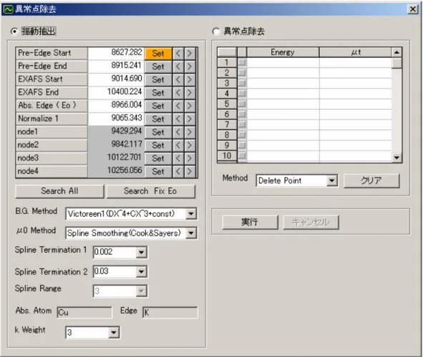Click the node1 value 9429.294
The height and width of the screenshot is (357, 423).
pos(116,132)
